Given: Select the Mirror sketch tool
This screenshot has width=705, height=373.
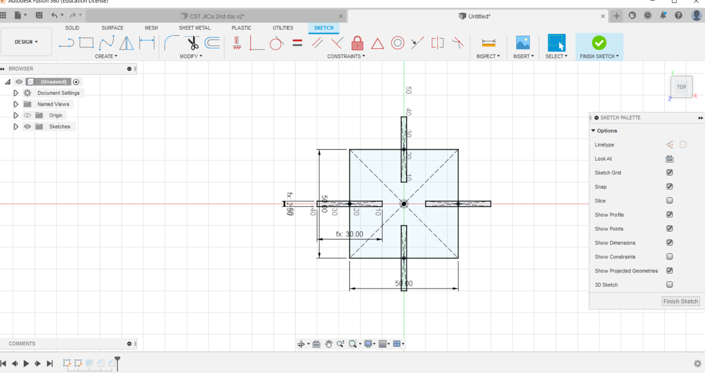Looking at the screenshot, I should (127, 43).
